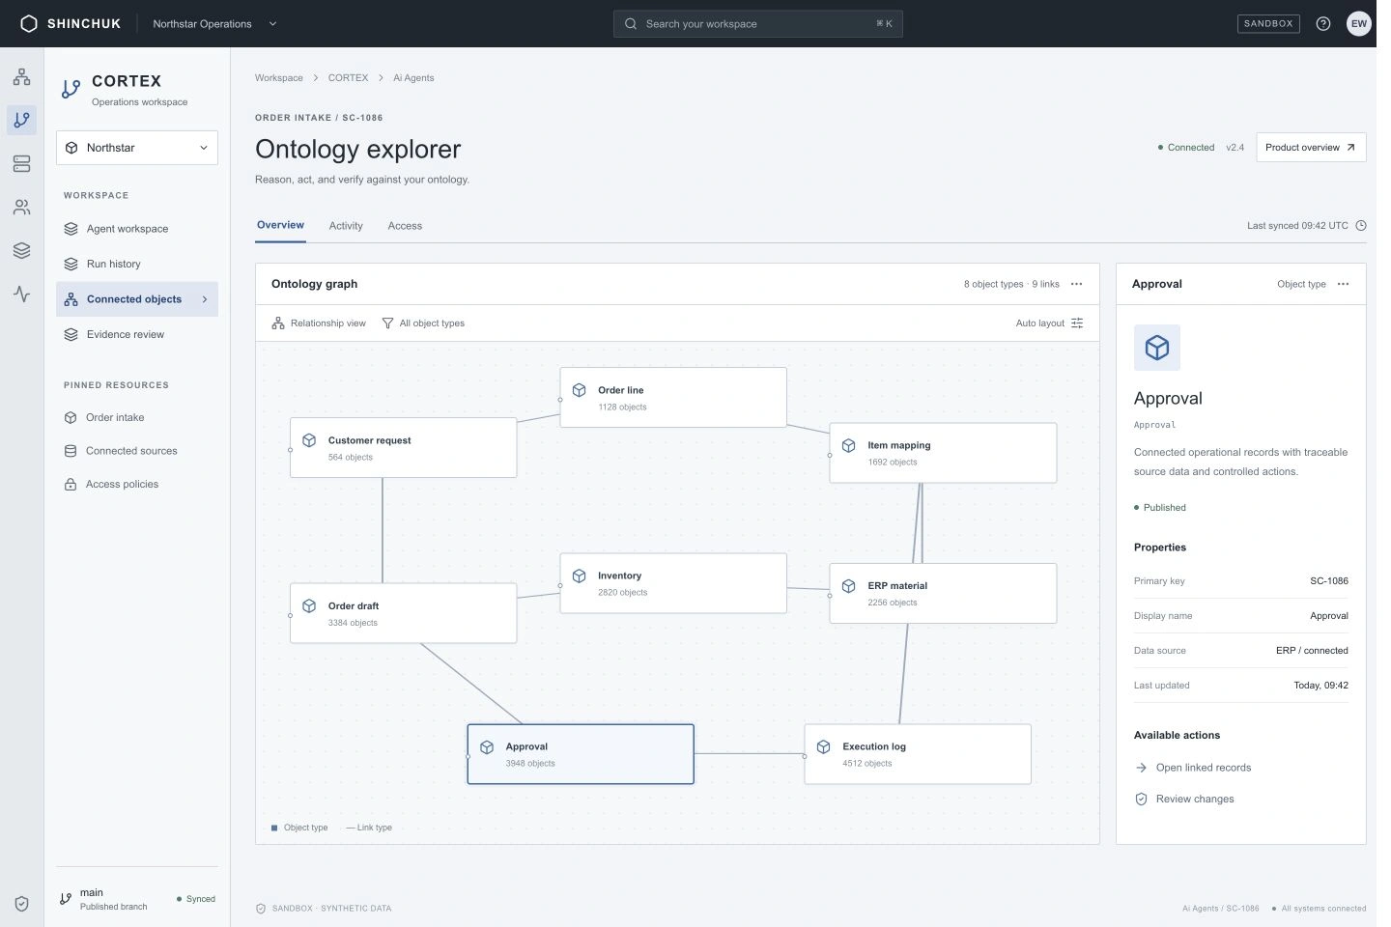The height and width of the screenshot is (927, 1391).
Task: Click the Shinchuk hexagon logo
Action: coord(29,23)
